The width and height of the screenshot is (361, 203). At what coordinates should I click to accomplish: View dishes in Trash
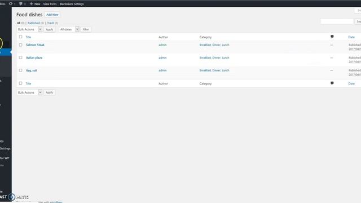click(x=50, y=23)
